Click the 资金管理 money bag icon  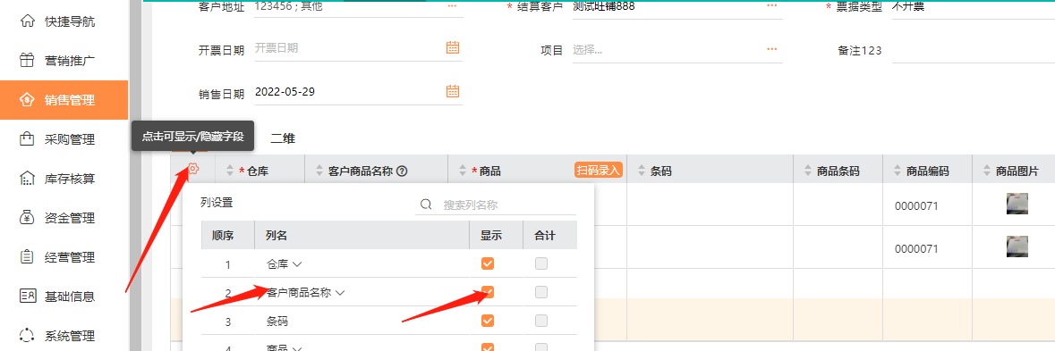27,217
